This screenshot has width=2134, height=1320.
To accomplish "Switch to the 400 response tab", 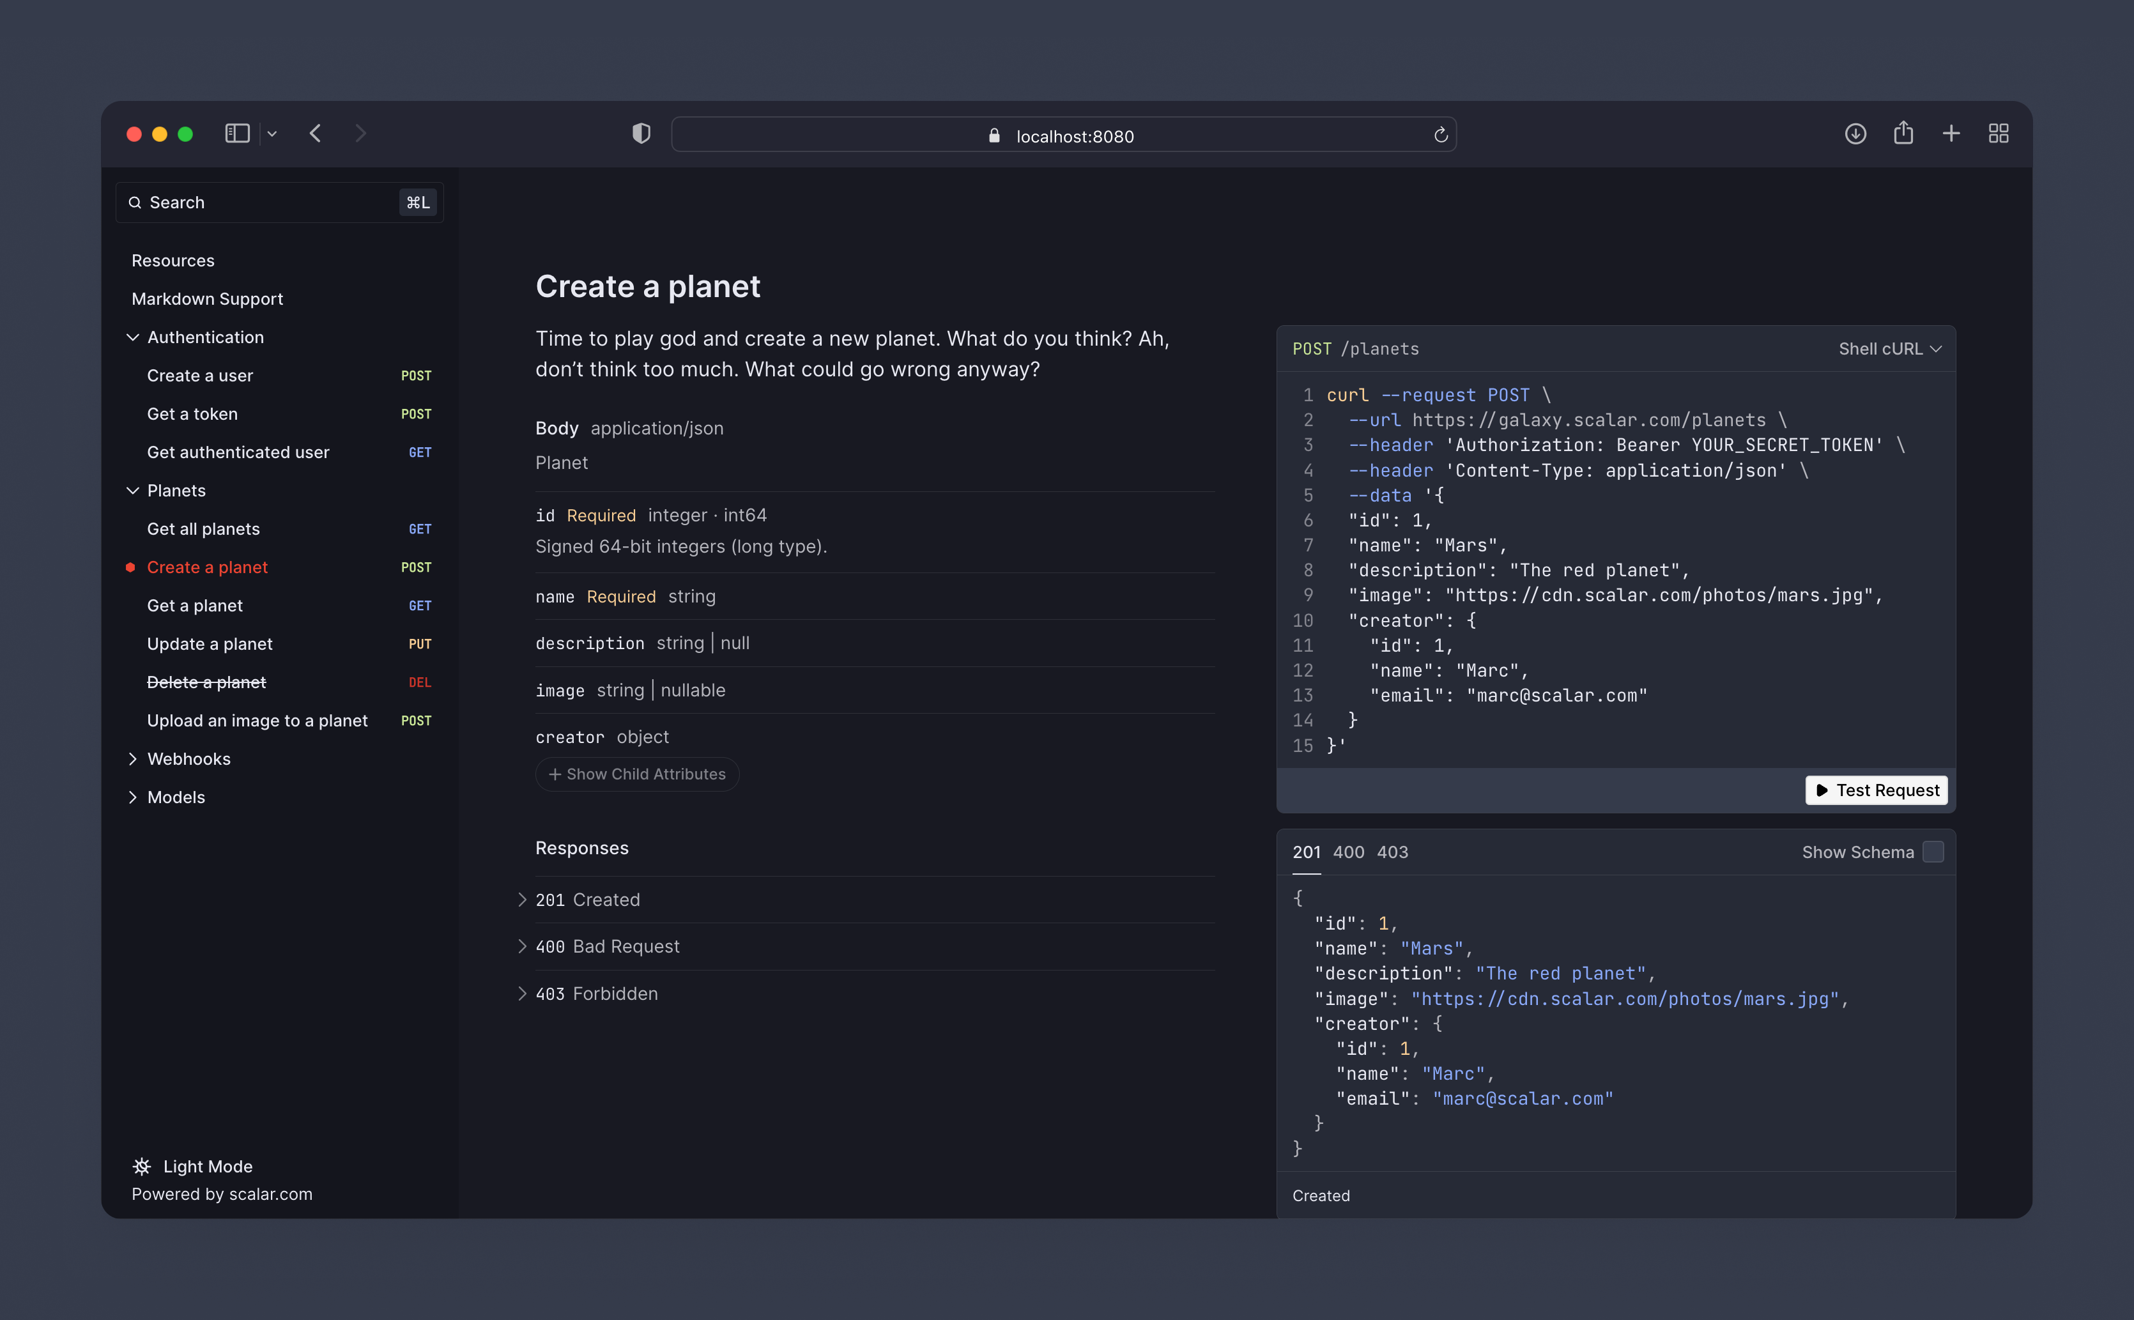I will coord(1349,851).
